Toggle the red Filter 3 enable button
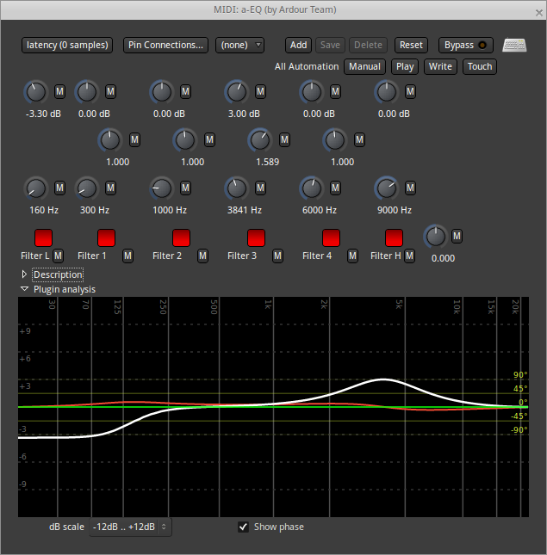The image size is (547, 555). click(x=256, y=237)
